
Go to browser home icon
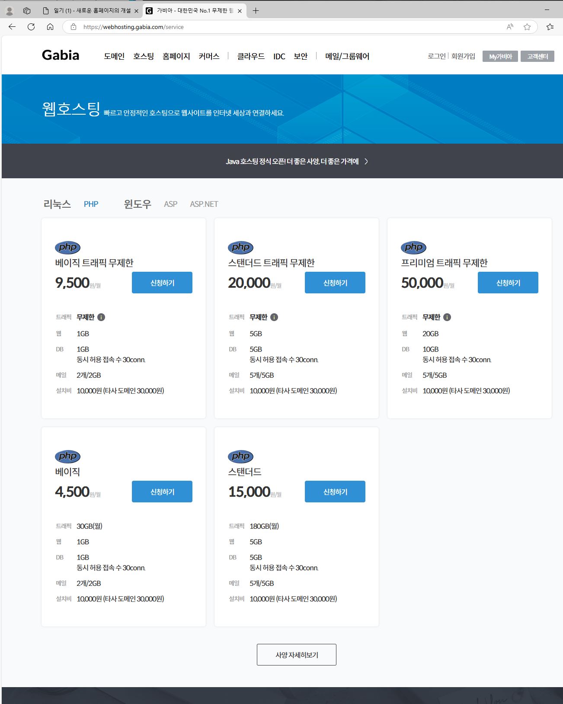(50, 27)
